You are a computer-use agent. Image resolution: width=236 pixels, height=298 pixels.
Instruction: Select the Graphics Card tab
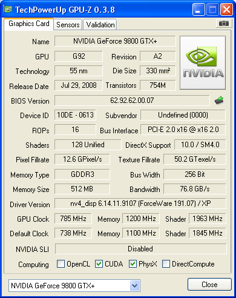point(29,24)
